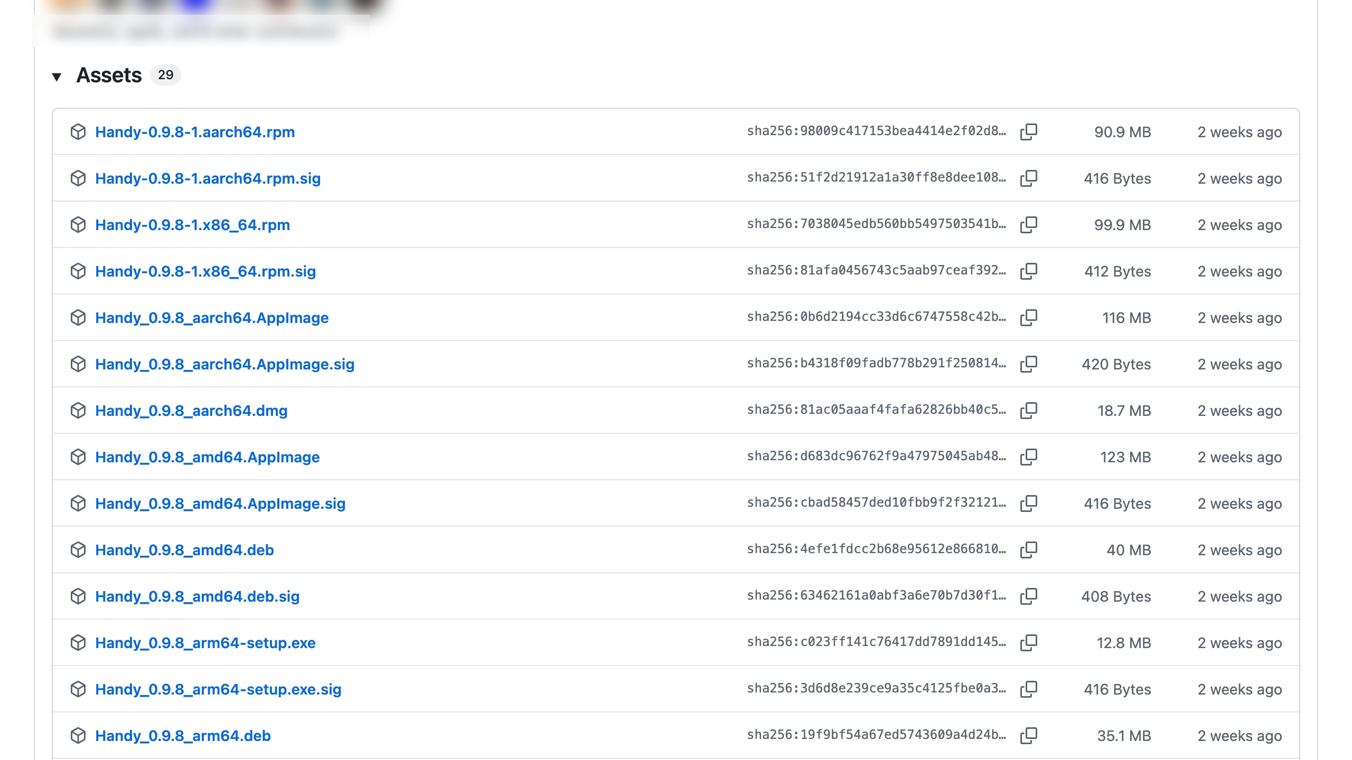
Task: Download Handy_0.9.8_arm64-setup.exe.sig
Action: (218, 689)
